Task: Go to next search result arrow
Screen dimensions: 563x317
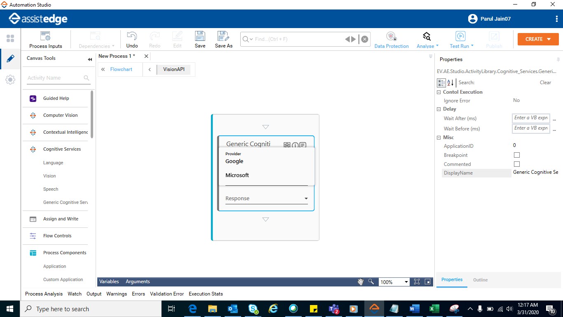Action: tap(354, 39)
